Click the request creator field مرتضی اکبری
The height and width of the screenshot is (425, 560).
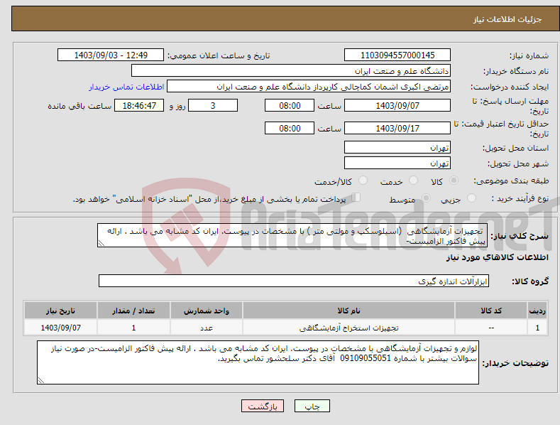(309, 87)
